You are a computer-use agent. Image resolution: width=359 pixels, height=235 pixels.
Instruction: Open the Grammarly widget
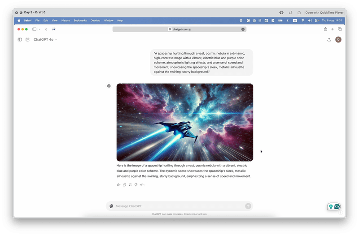(x=337, y=206)
